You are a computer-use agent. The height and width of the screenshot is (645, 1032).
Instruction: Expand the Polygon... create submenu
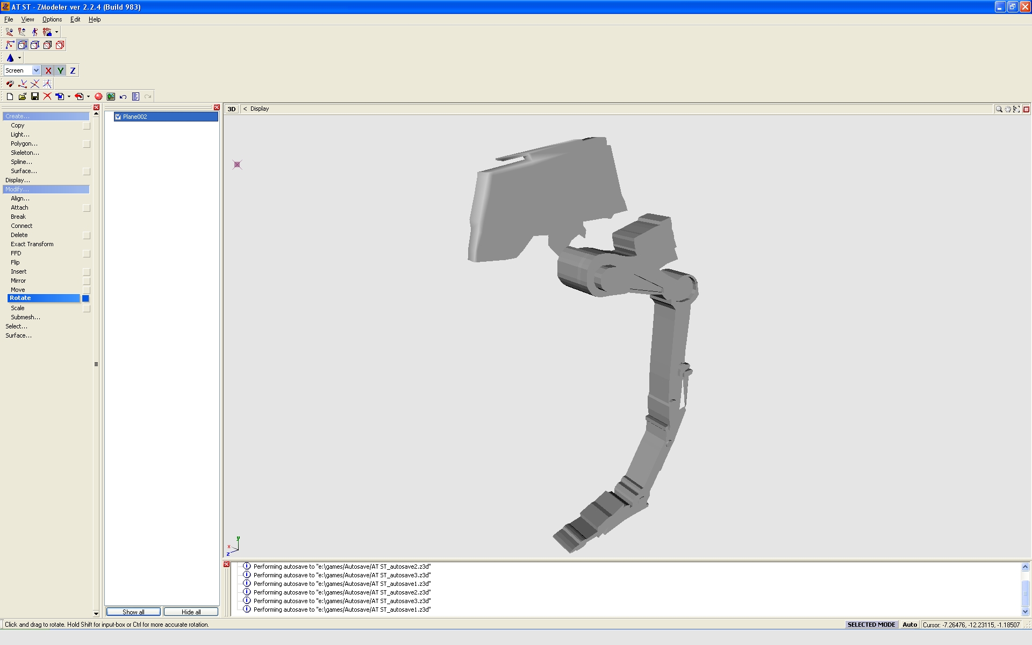coord(24,144)
